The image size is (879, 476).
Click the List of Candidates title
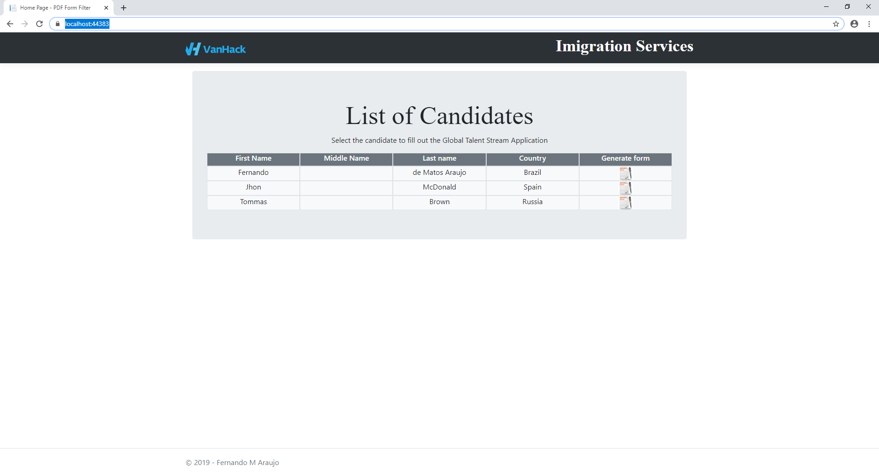click(x=439, y=116)
